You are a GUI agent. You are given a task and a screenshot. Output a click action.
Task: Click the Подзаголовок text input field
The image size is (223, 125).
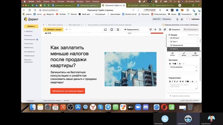pyautogui.click(x=183, y=86)
